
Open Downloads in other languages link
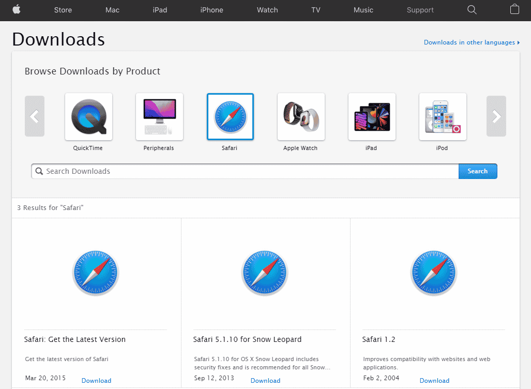coord(472,42)
